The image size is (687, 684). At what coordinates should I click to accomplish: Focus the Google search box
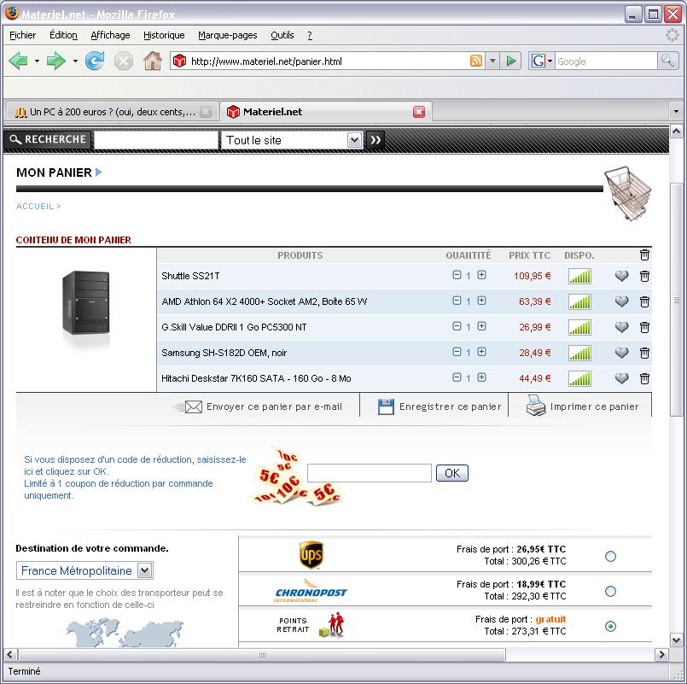coord(606,61)
